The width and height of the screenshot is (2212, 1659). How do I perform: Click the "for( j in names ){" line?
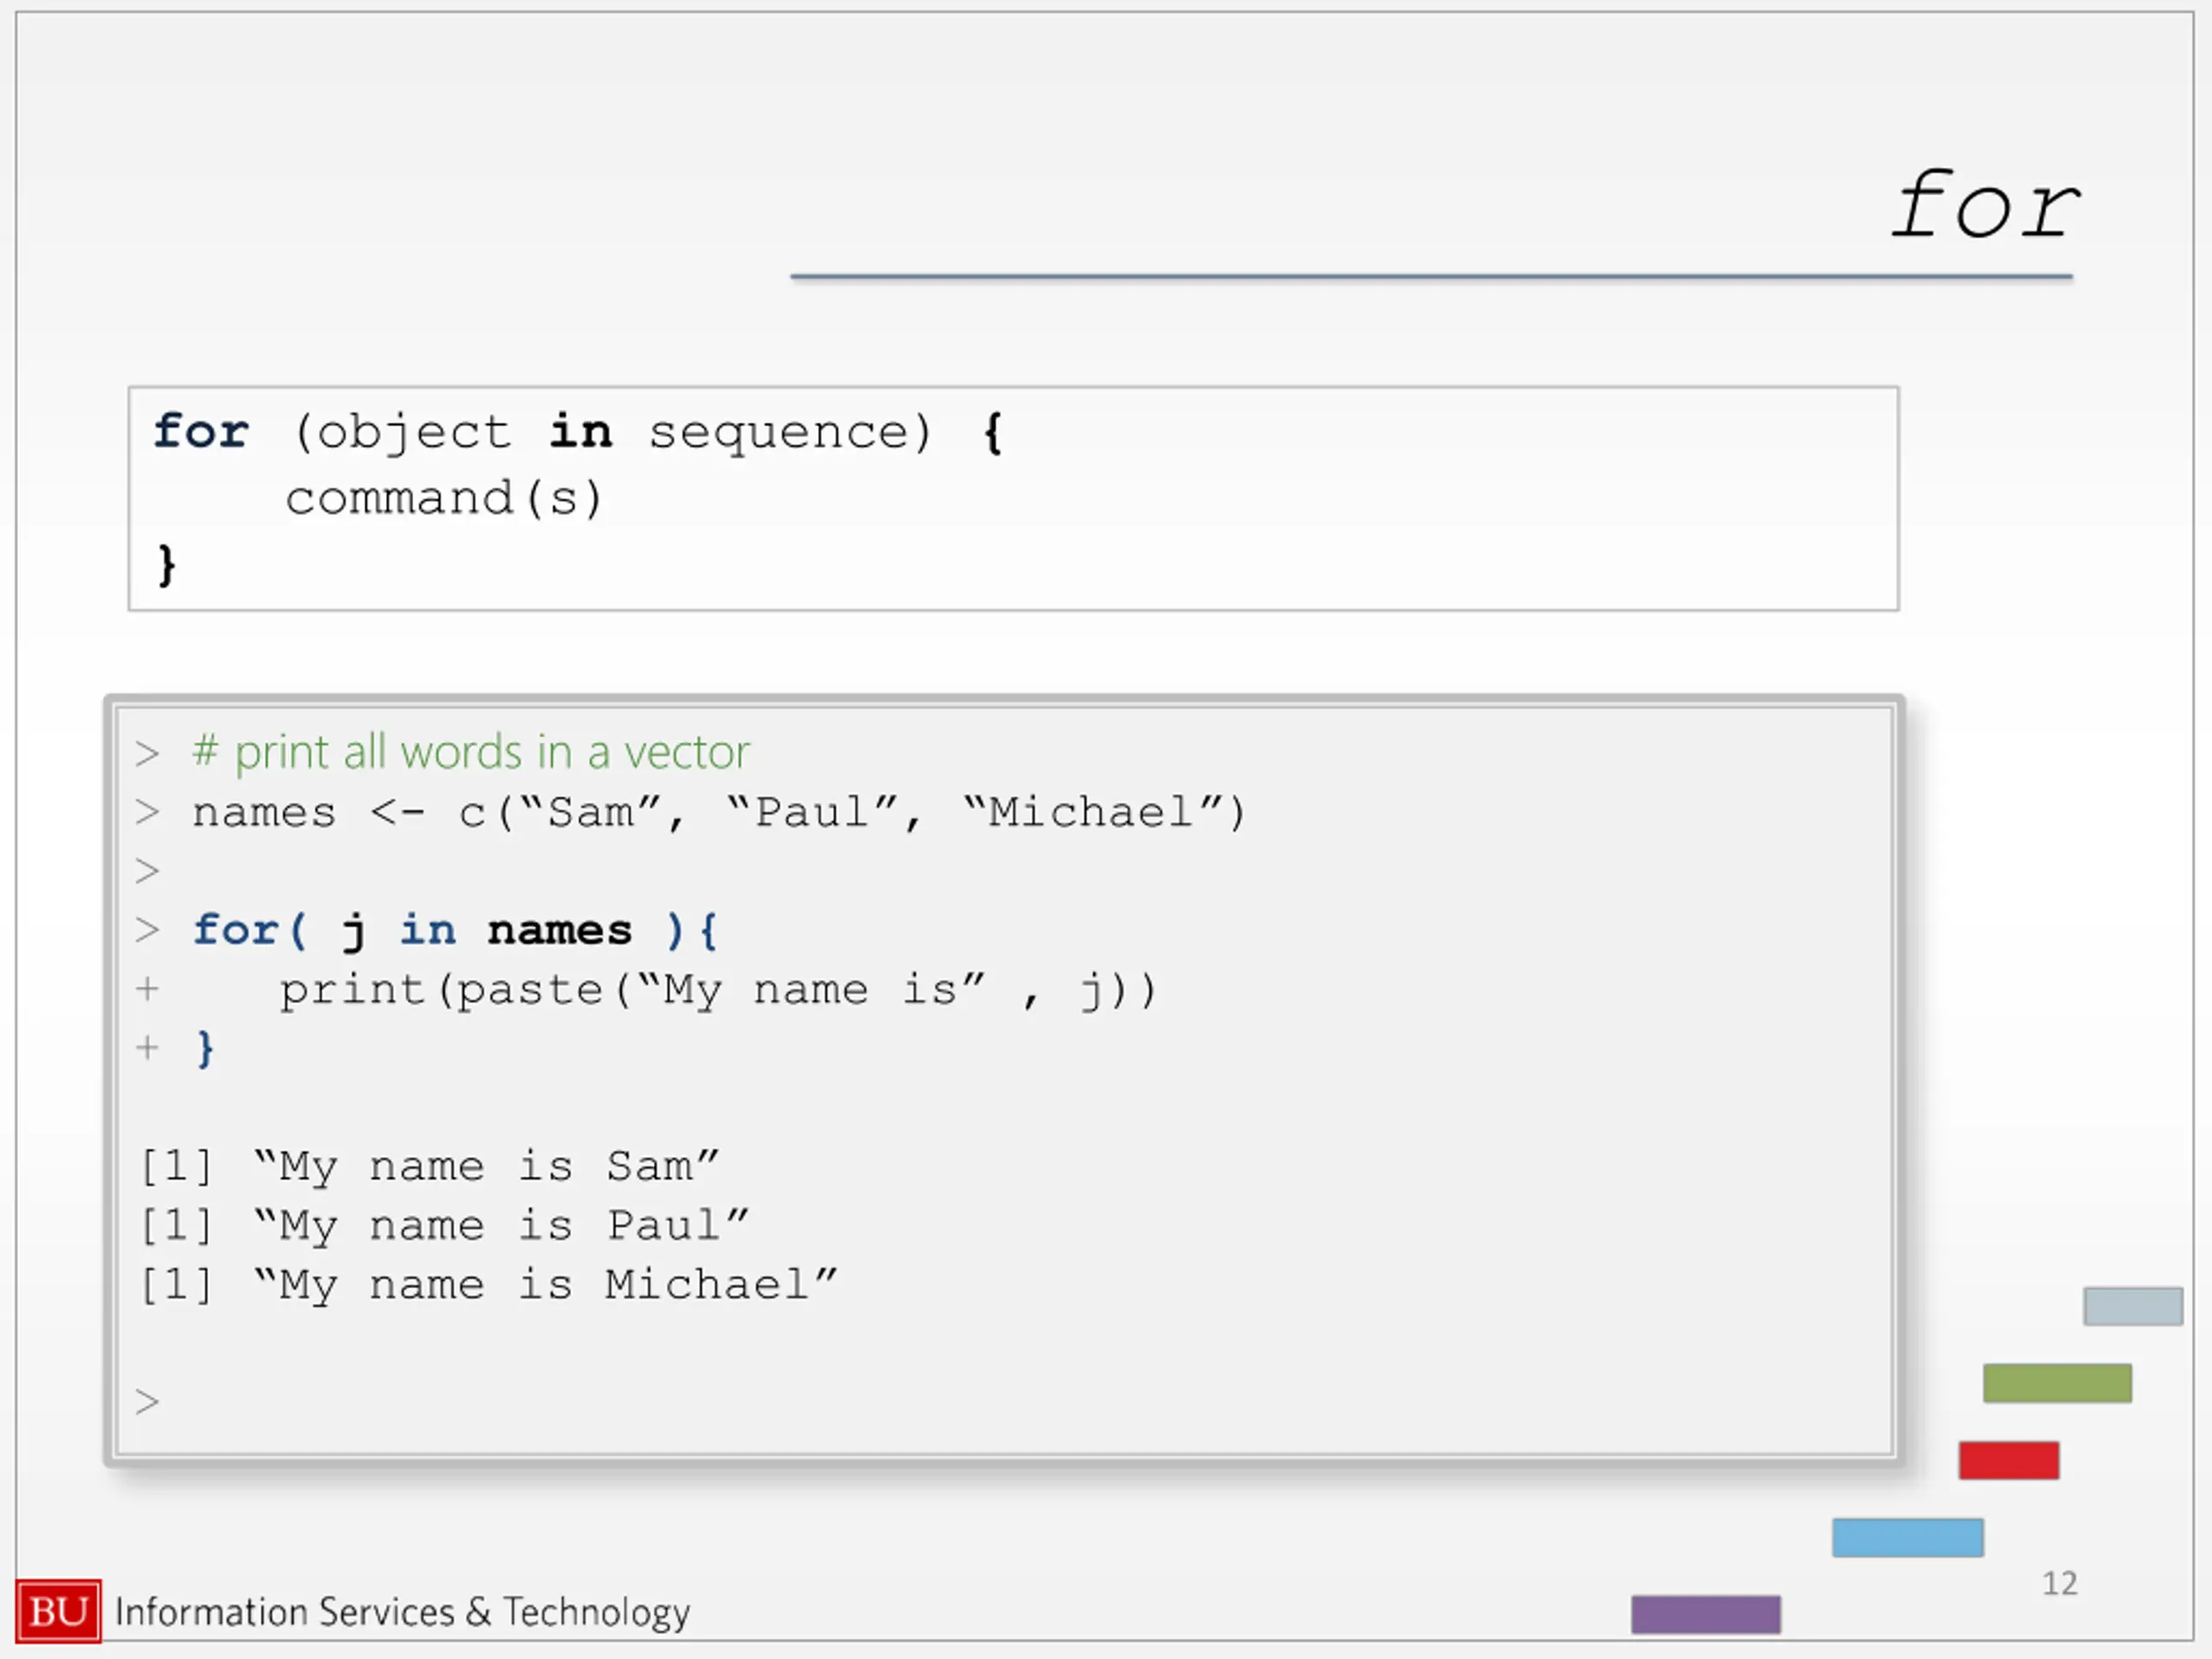[x=455, y=931]
